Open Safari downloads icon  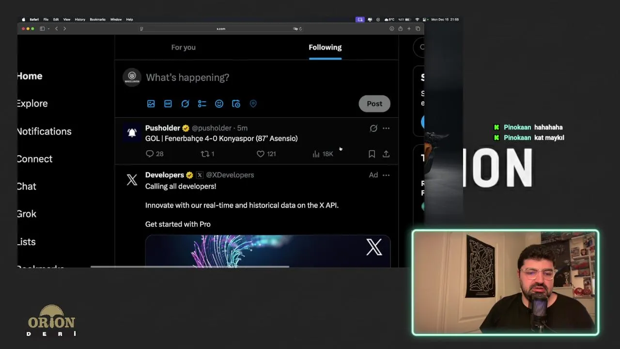391,29
